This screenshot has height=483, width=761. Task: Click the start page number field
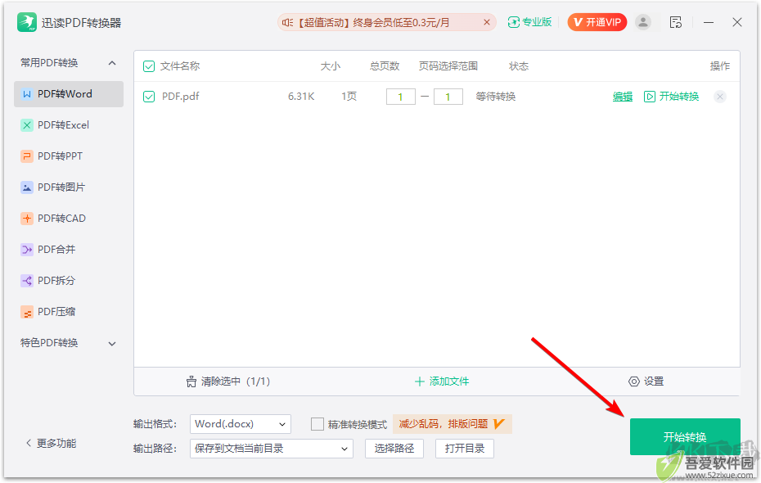(x=400, y=97)
